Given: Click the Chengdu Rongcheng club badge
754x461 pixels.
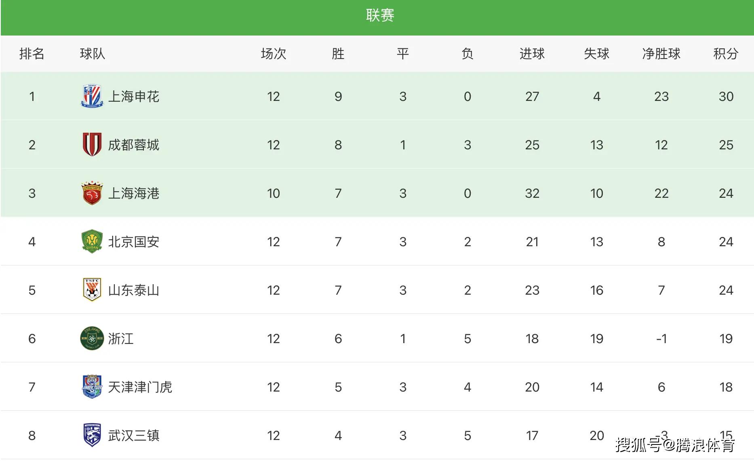Looking at the screenshot, I should click(x=92, y=145).
